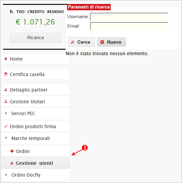Click the person icon beside Dettaglio partner
The image size is (182, 183).
(x=6, y=90)
